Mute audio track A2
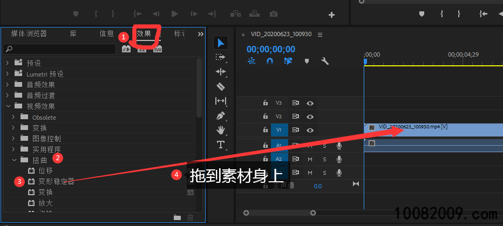 pos(310,159)
